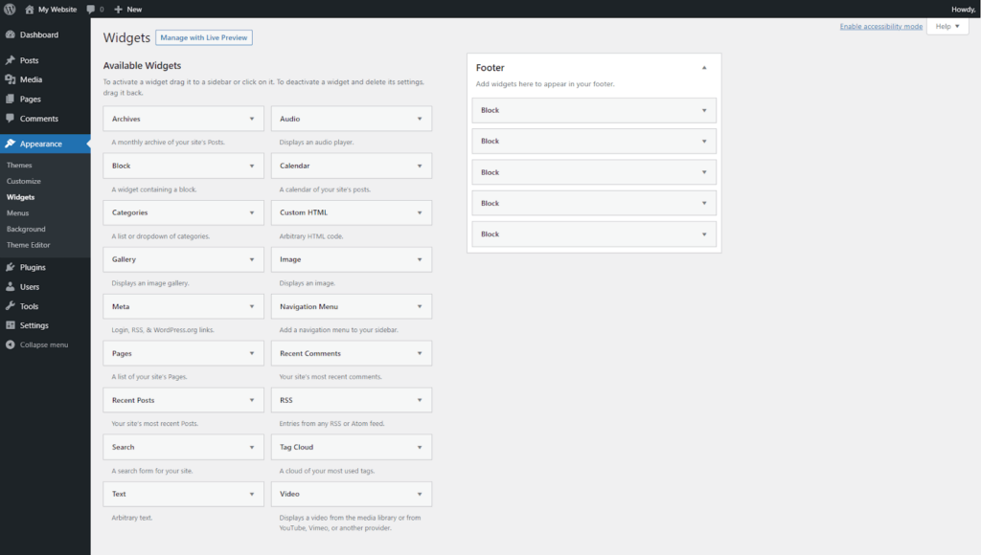Click the fourth Footer Block label
Viewport: 981px width, 555px height.
tap(490, 203)
